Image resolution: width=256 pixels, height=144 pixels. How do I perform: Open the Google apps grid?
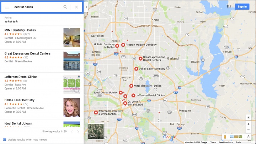[229, 6]
